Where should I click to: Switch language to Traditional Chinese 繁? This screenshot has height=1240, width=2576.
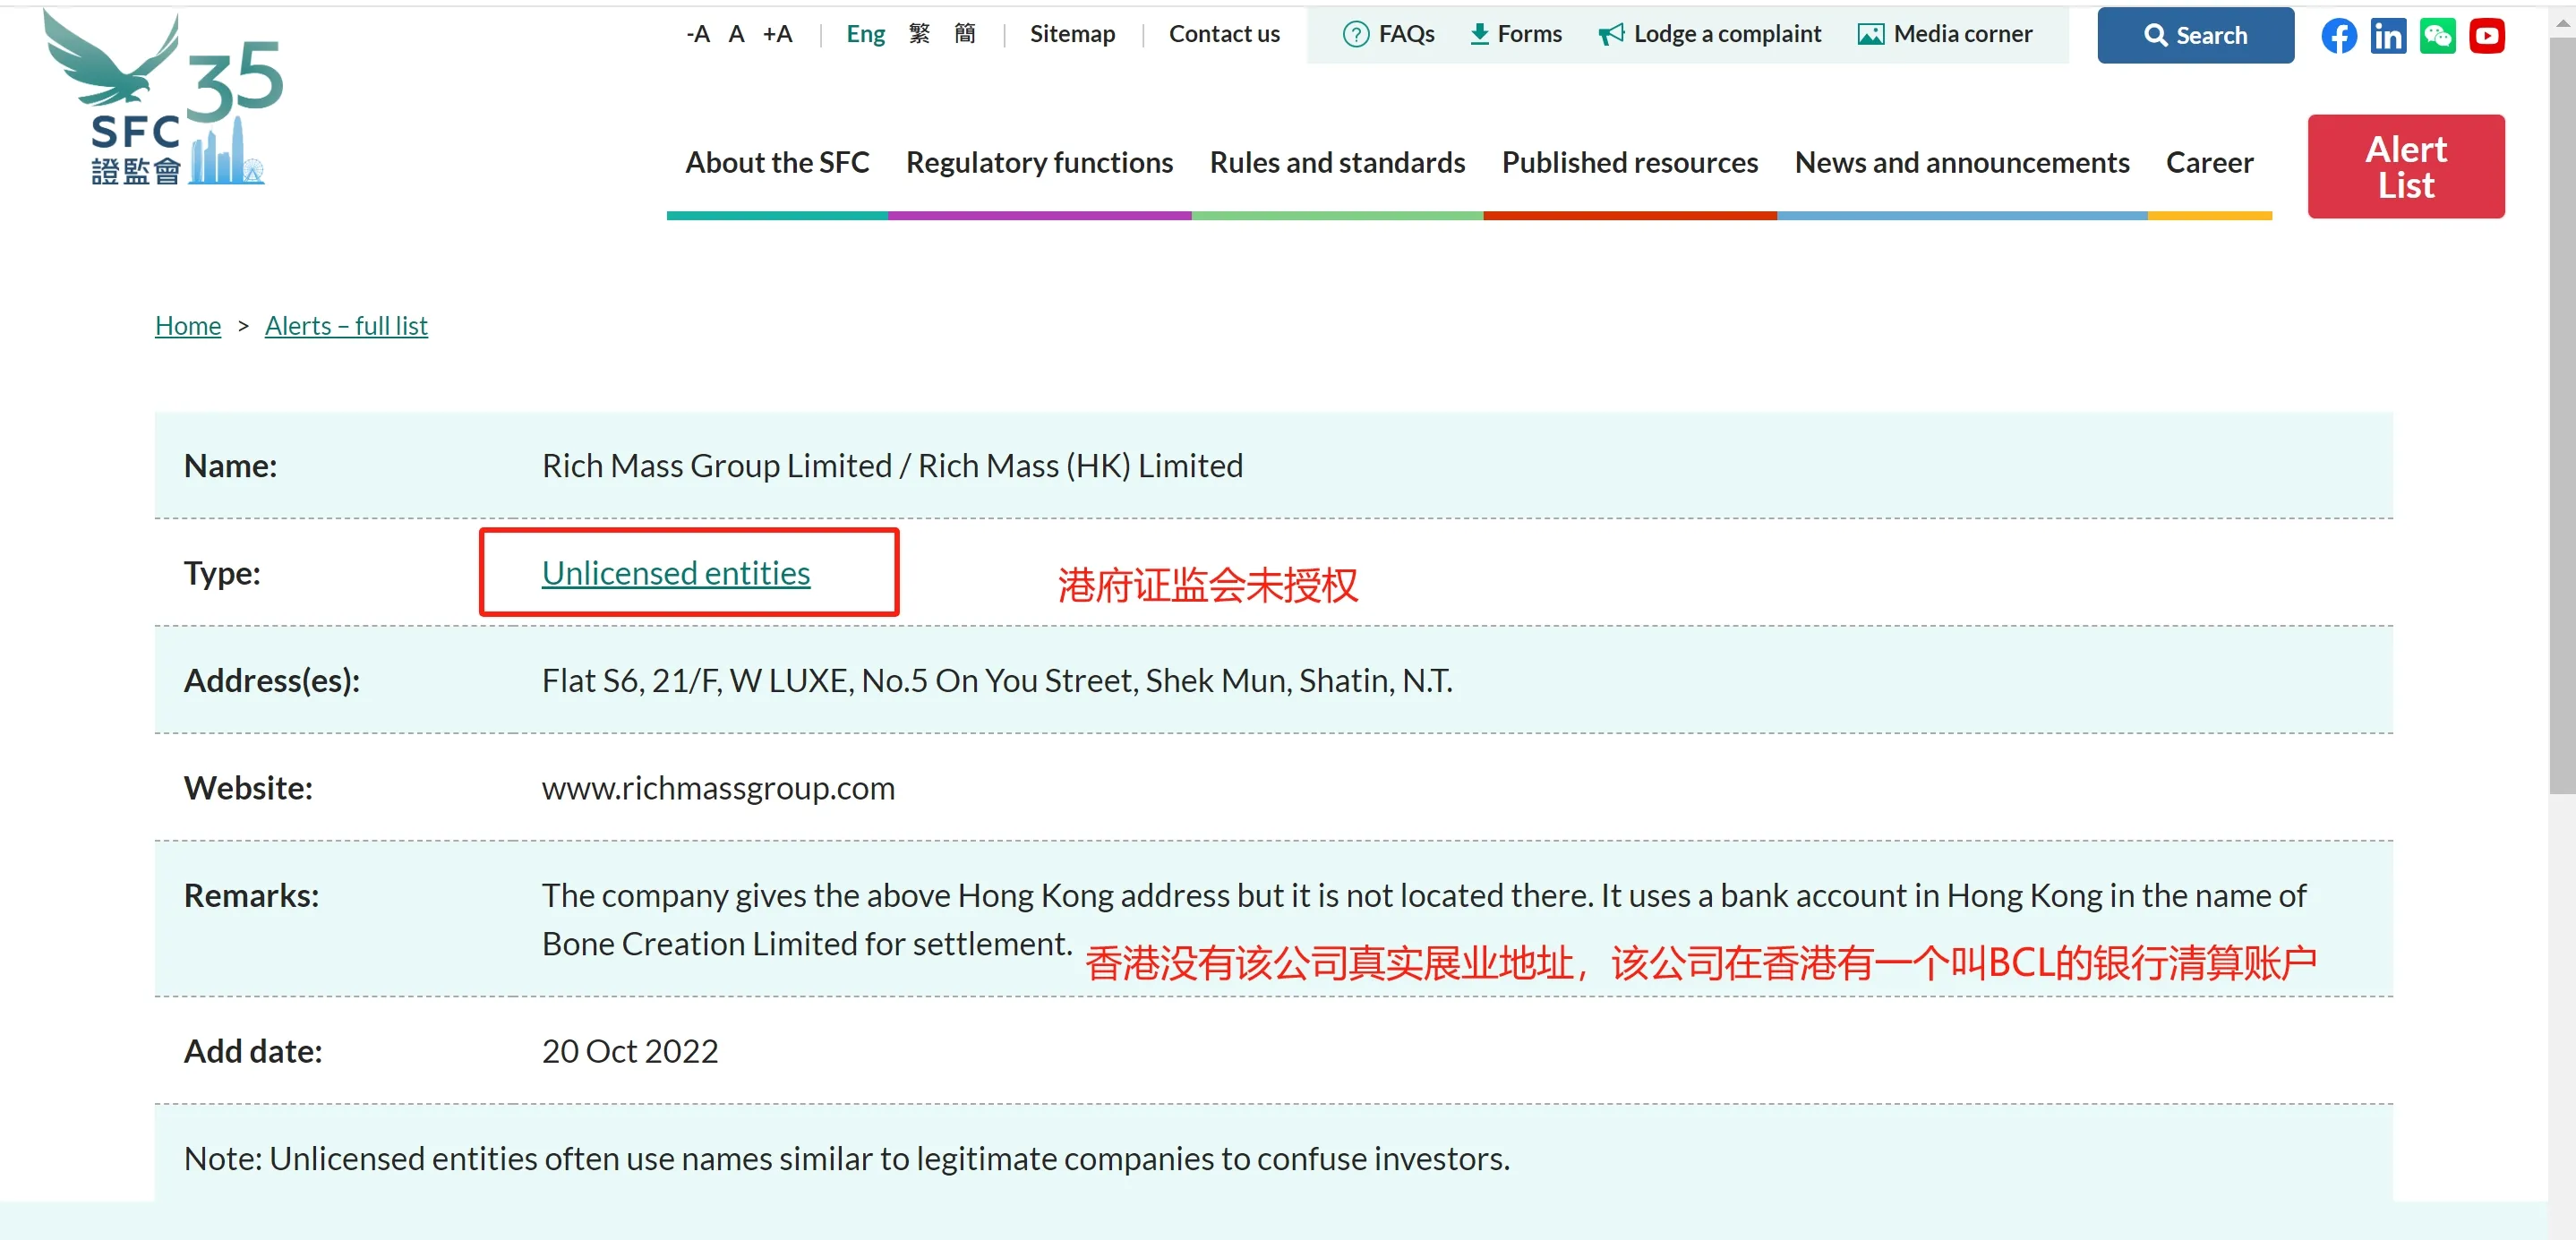919,34
